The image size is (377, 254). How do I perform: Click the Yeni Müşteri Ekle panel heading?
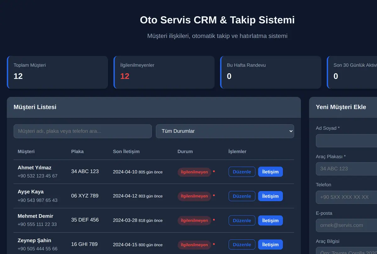click(x=341, y=107)
